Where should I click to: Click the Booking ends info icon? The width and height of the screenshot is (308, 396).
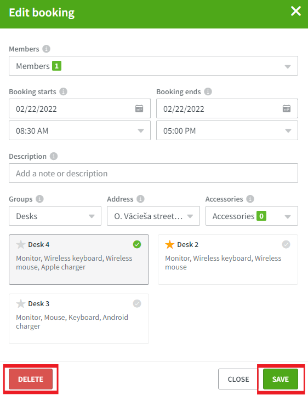coord(208,91)
